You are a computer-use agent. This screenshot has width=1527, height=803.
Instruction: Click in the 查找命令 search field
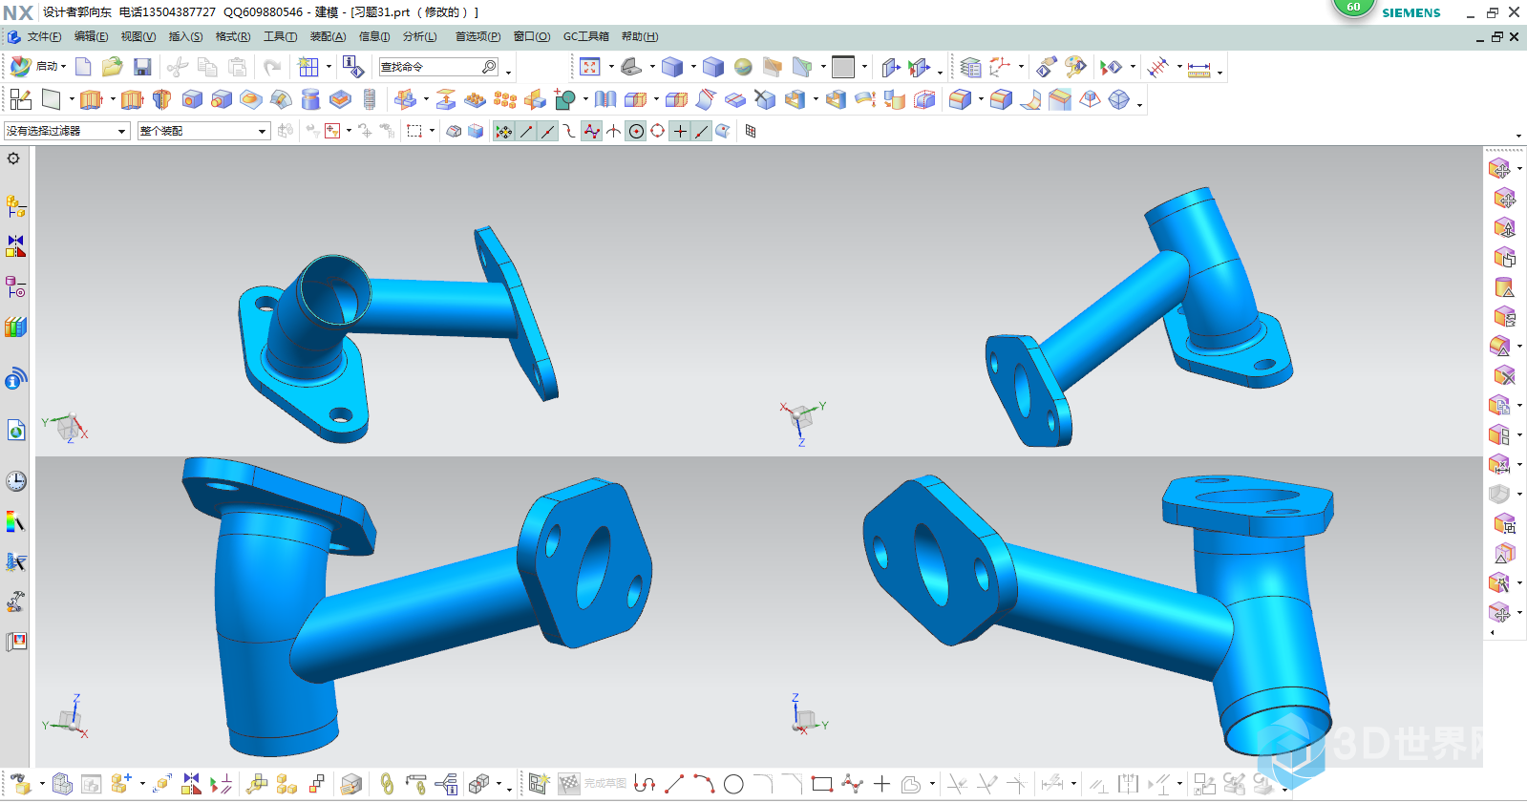430,67
